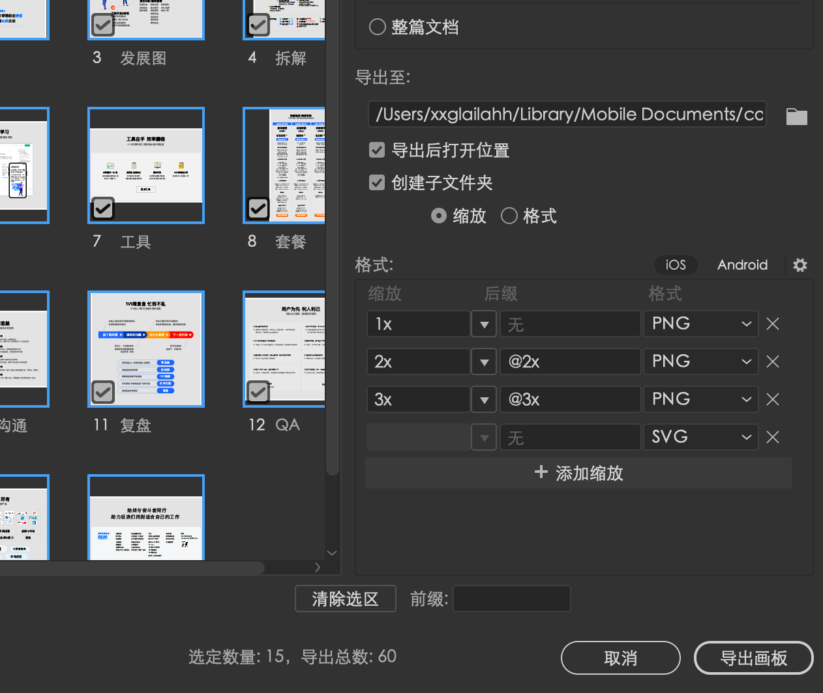Uncheck artboard 3 发展图
Screen dimensions: 823x693
pyautogui.click(x=103, y=25)
